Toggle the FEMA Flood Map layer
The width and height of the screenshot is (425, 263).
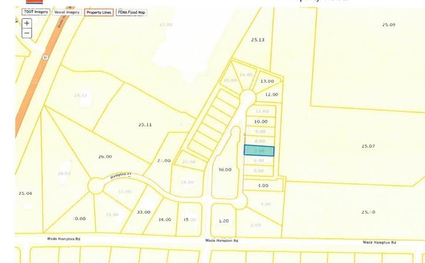(x=131, y=12)
